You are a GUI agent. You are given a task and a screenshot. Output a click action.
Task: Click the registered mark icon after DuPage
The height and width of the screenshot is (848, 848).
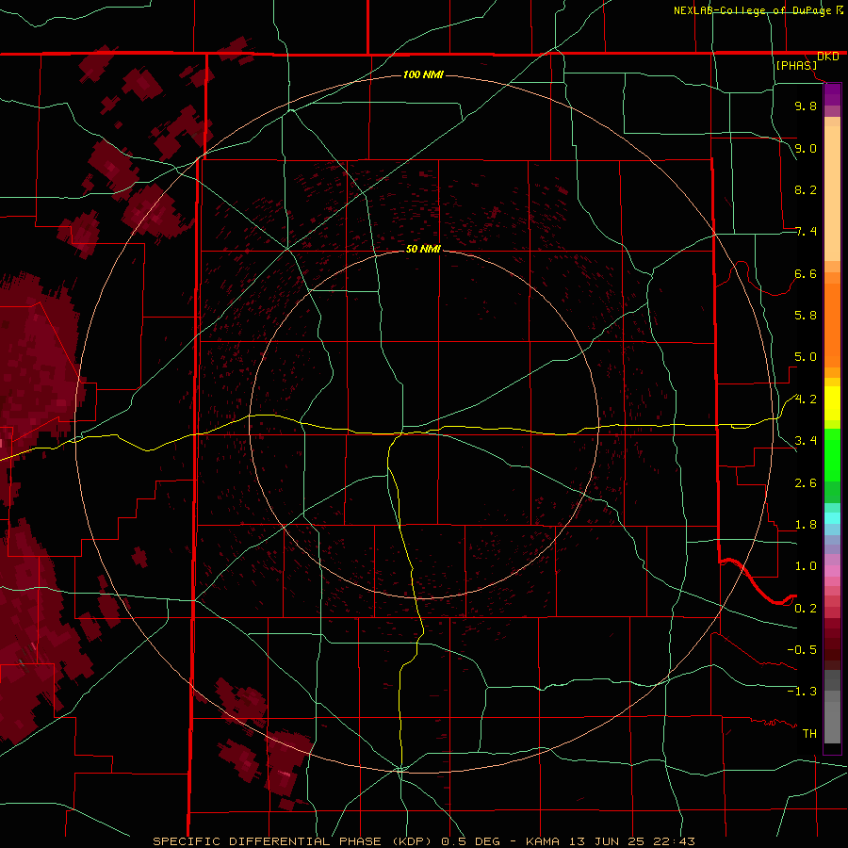[x=840, y=9]
